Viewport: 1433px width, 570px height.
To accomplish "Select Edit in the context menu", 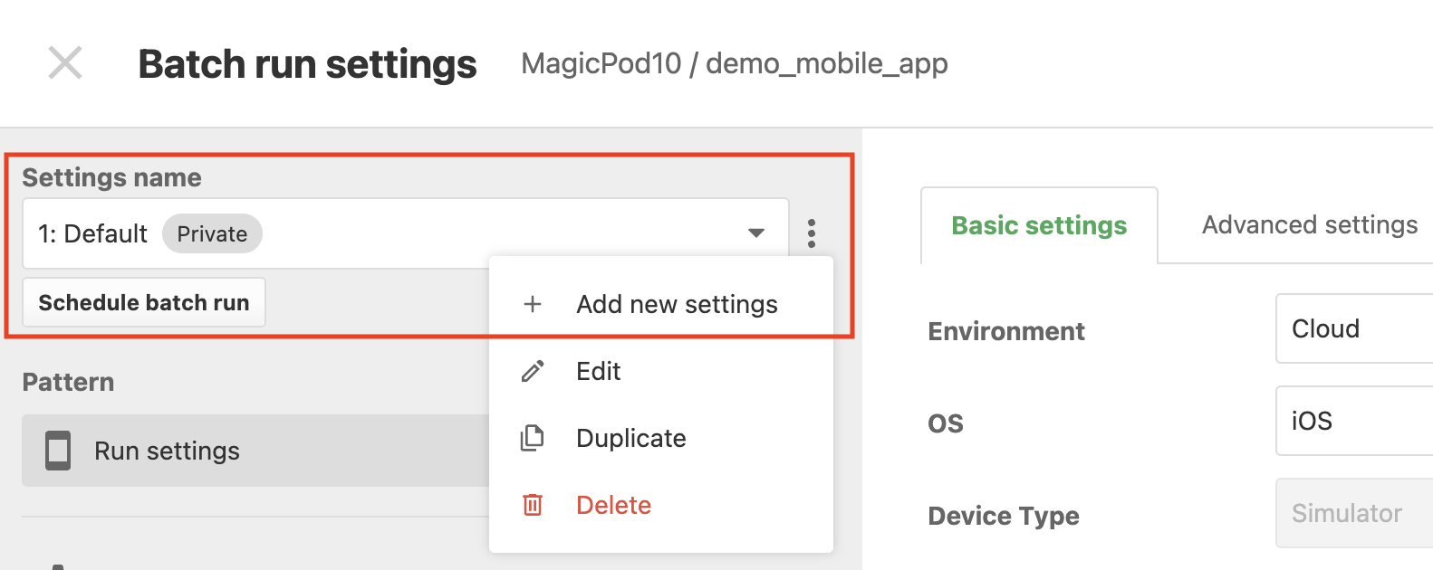I will 661,372.
